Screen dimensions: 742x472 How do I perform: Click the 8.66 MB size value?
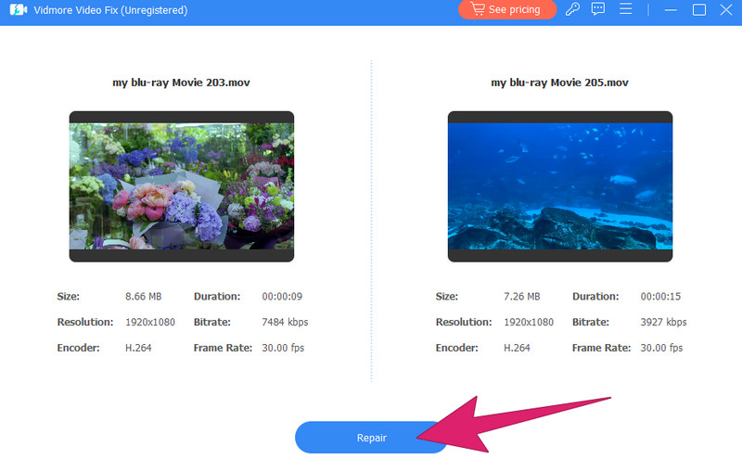(143, 297)
